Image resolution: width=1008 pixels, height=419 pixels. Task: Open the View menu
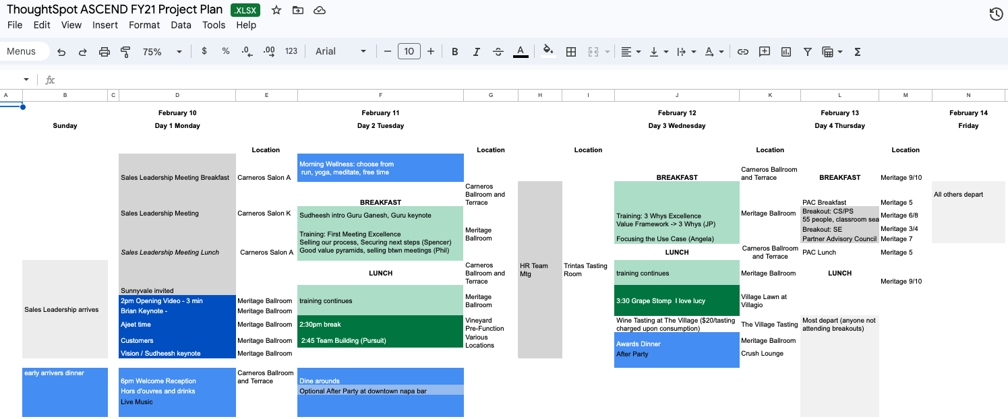click(x=71, y=25)
